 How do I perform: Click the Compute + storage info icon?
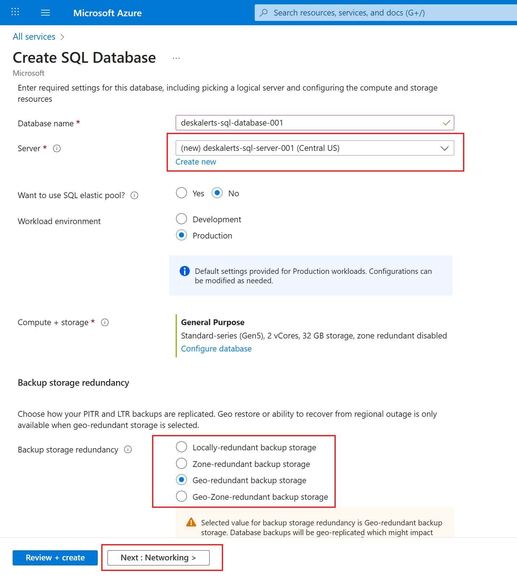click(105, 322)
